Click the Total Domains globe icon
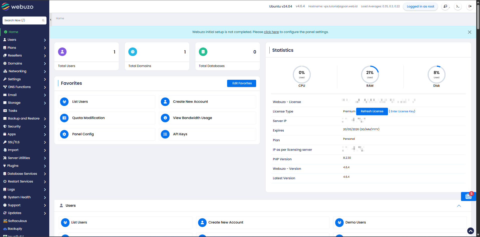480x237 pixels. tap(133, 52)
